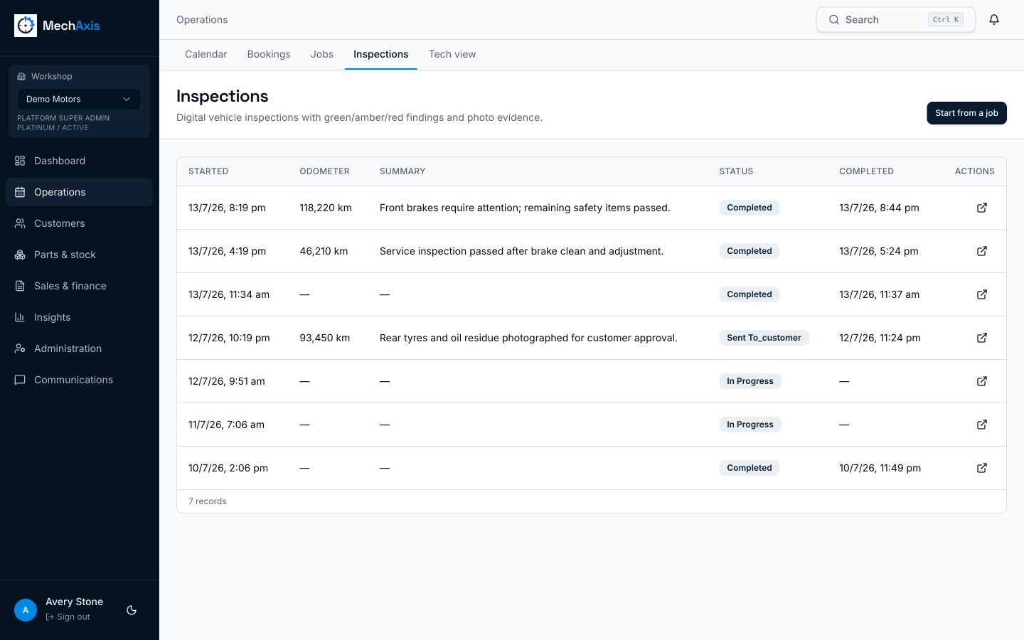Viewport: 1024px width, 640px height.
Task: Click the Avery Stone avatar
Action: pos(26,610)
